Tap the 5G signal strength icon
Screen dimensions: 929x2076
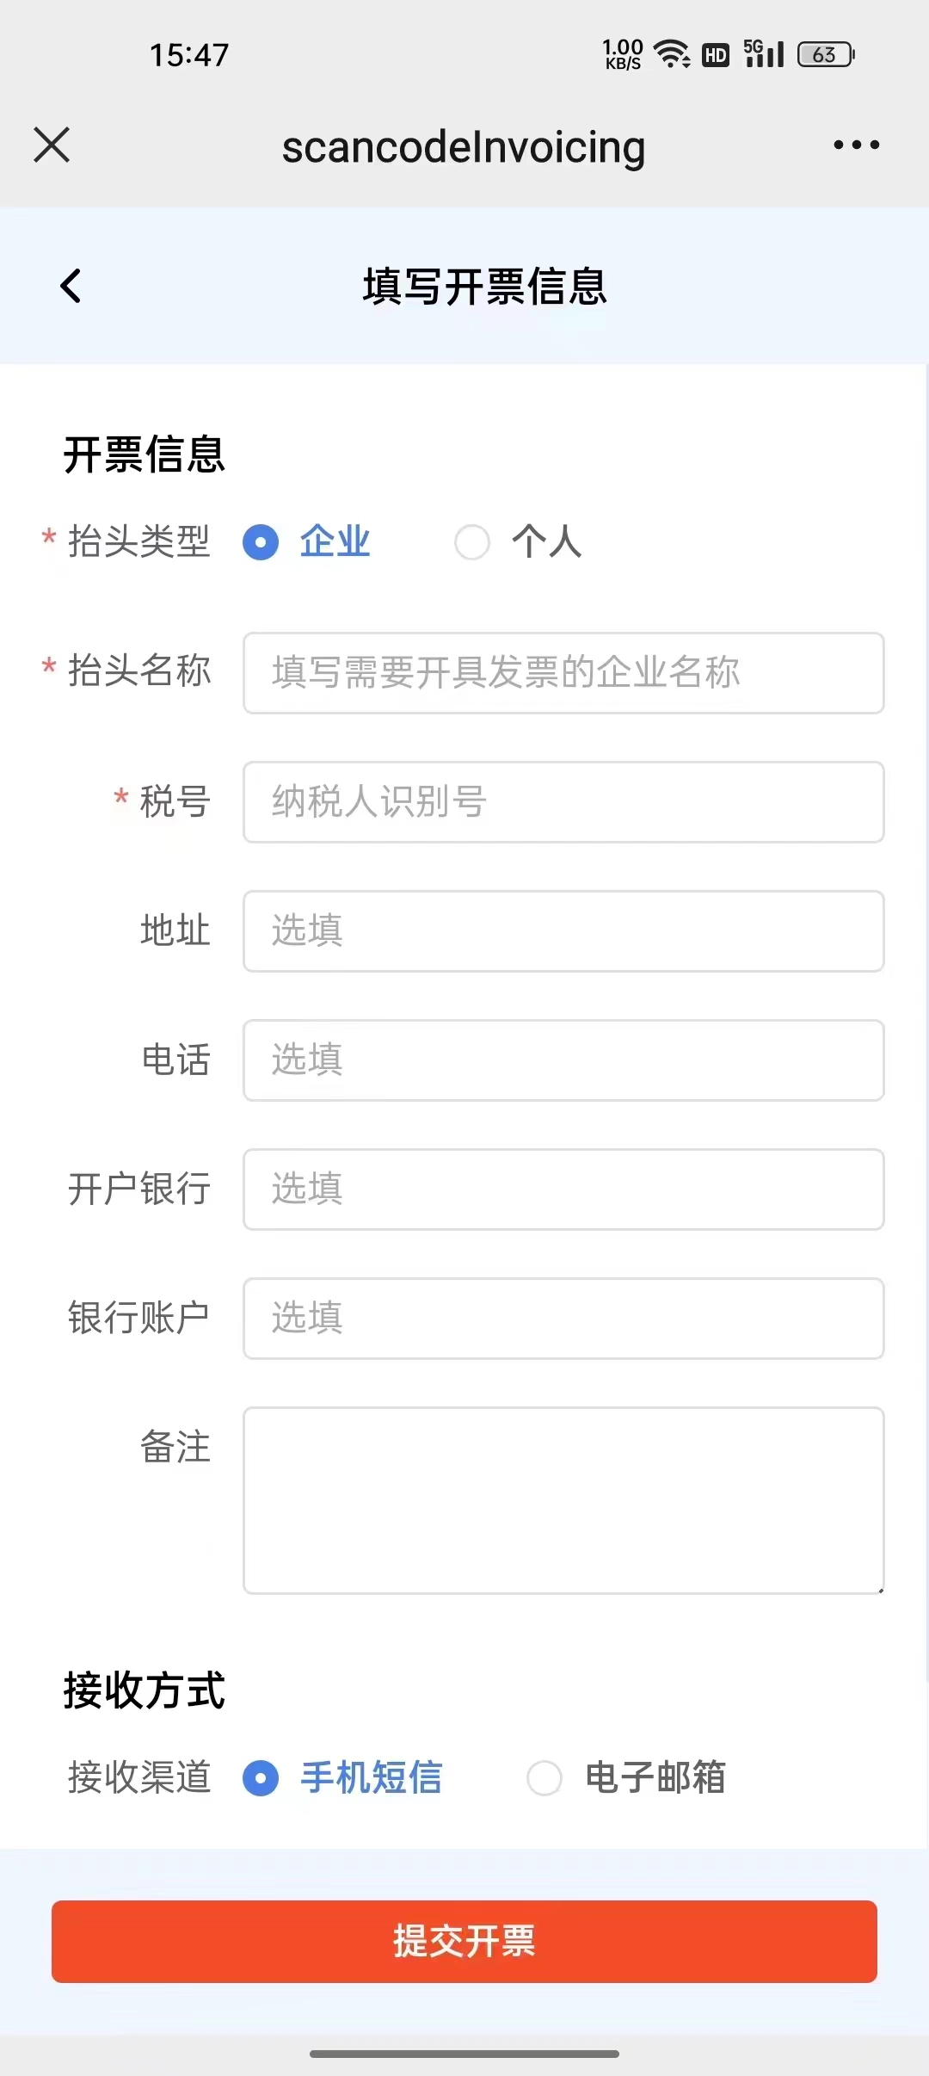coord(764,53)
